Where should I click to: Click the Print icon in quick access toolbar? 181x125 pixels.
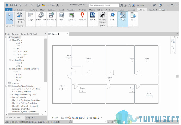38,5
